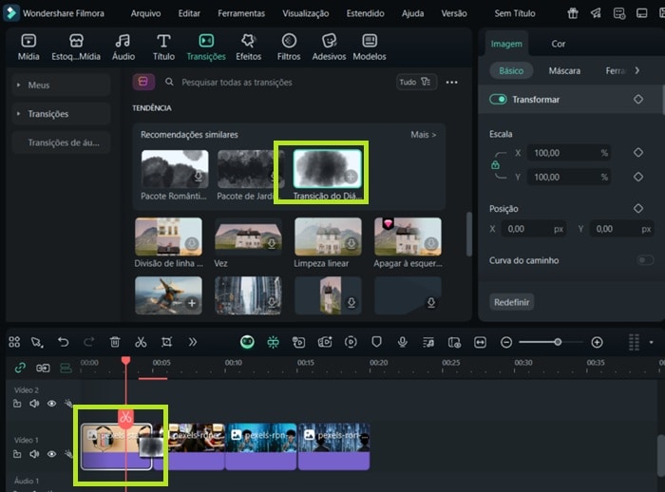Click the zoom out minus icon

tap(506, 342)
